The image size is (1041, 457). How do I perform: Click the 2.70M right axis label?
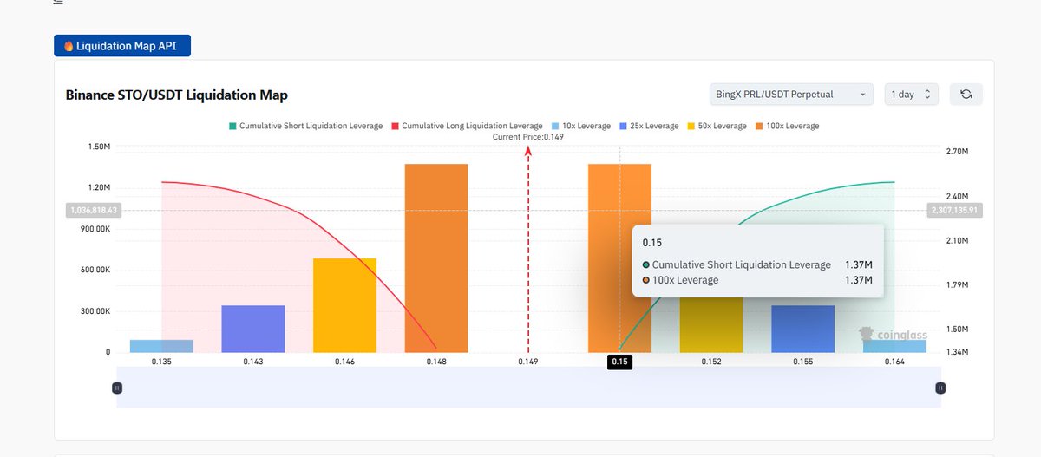tap(957, 152)
